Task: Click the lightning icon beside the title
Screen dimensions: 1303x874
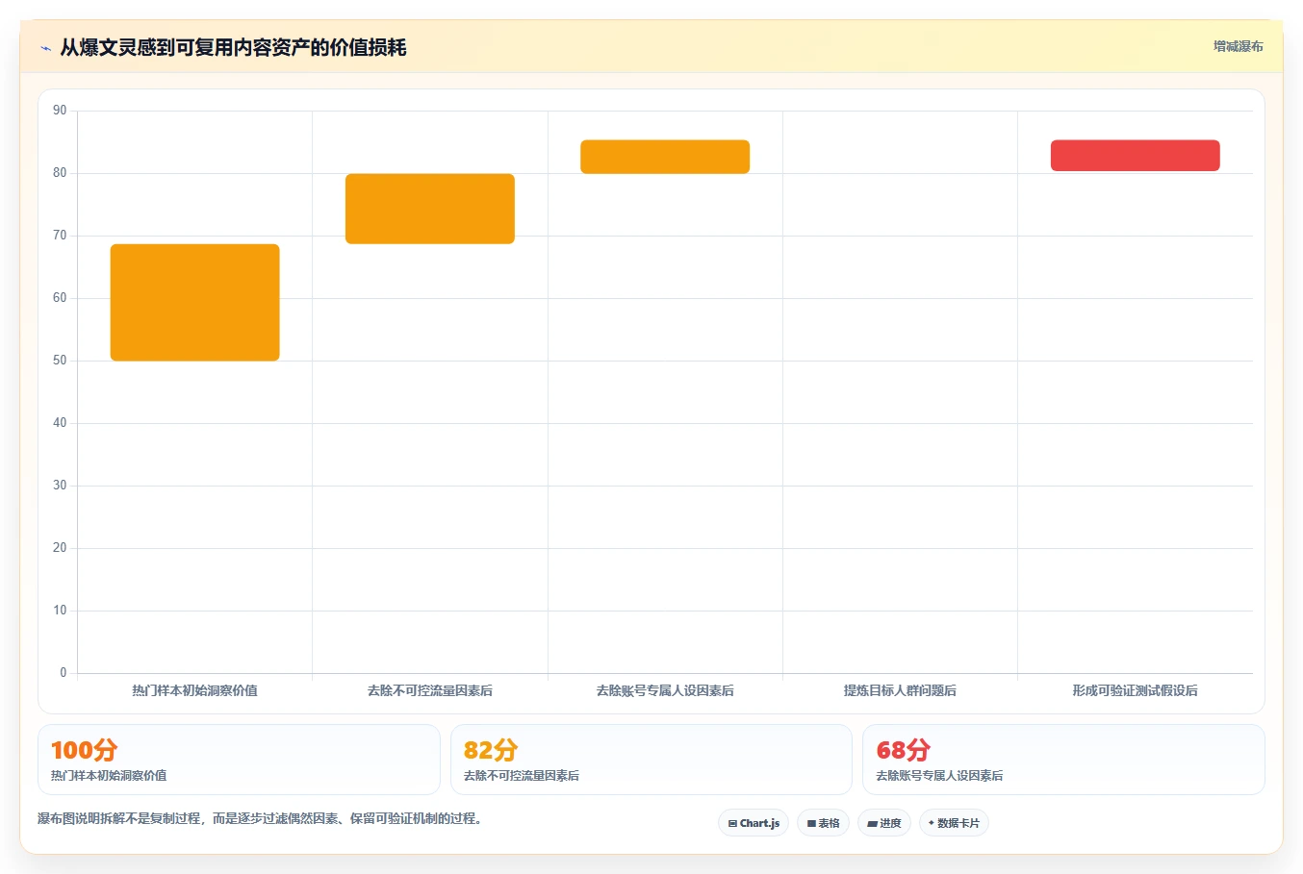Action: click(46, 48)
